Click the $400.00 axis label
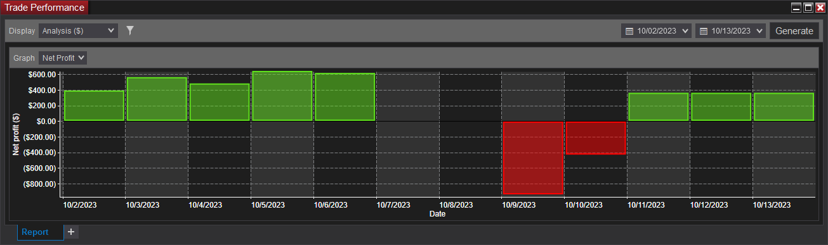 tap(43, 90)
